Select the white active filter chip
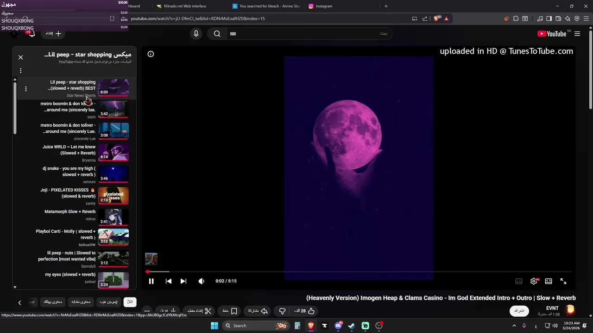 (130, 302)
